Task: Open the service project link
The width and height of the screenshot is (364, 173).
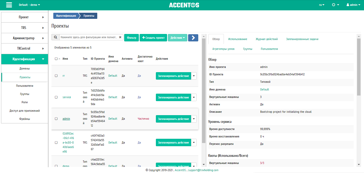Action: (x=67, y=97)
